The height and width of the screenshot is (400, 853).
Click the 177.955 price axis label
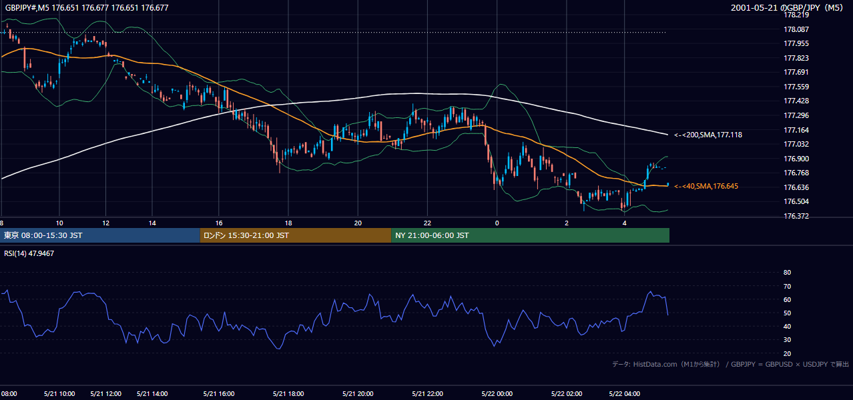796,43
